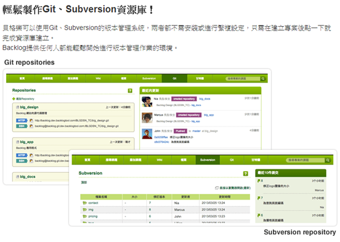Click the folder icon beside pricing
The width and height of the screenshot is (340, 242).
84,217
